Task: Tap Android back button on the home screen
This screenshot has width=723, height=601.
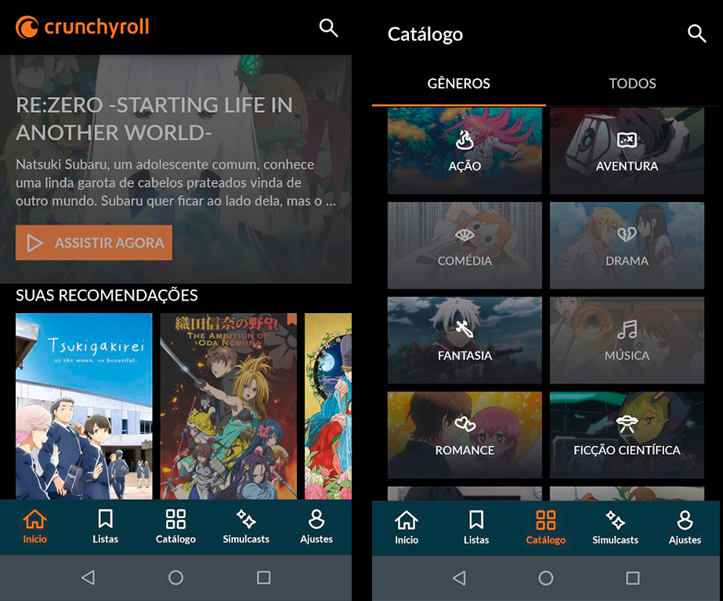Action: (x=88, y=578)
